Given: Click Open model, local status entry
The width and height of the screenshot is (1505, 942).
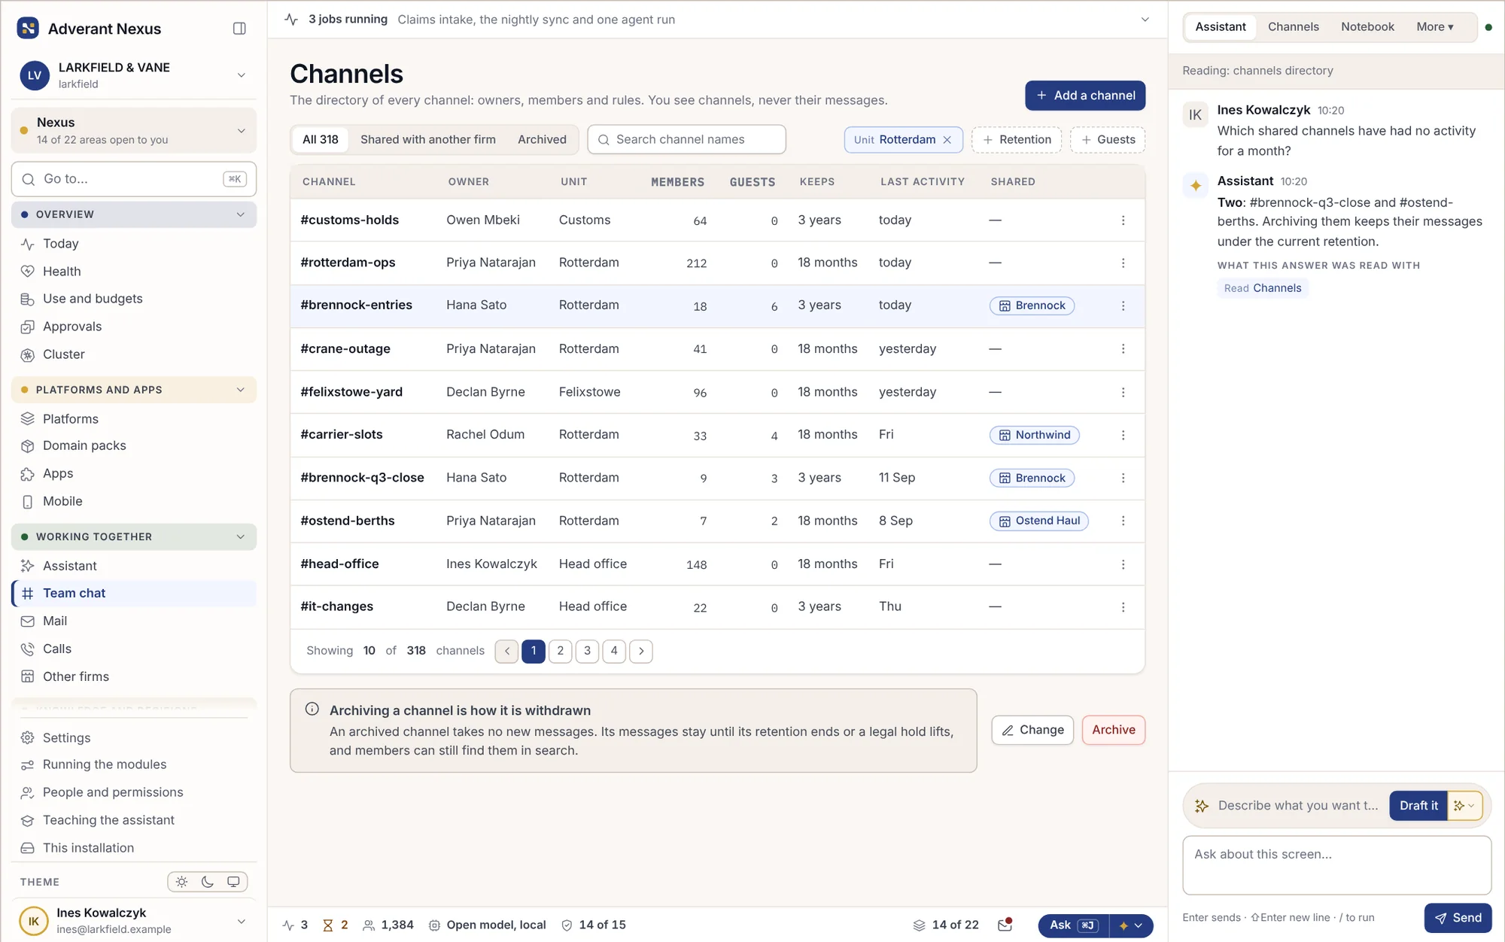Looking at the screenshot, I should [x=488, y=925].
